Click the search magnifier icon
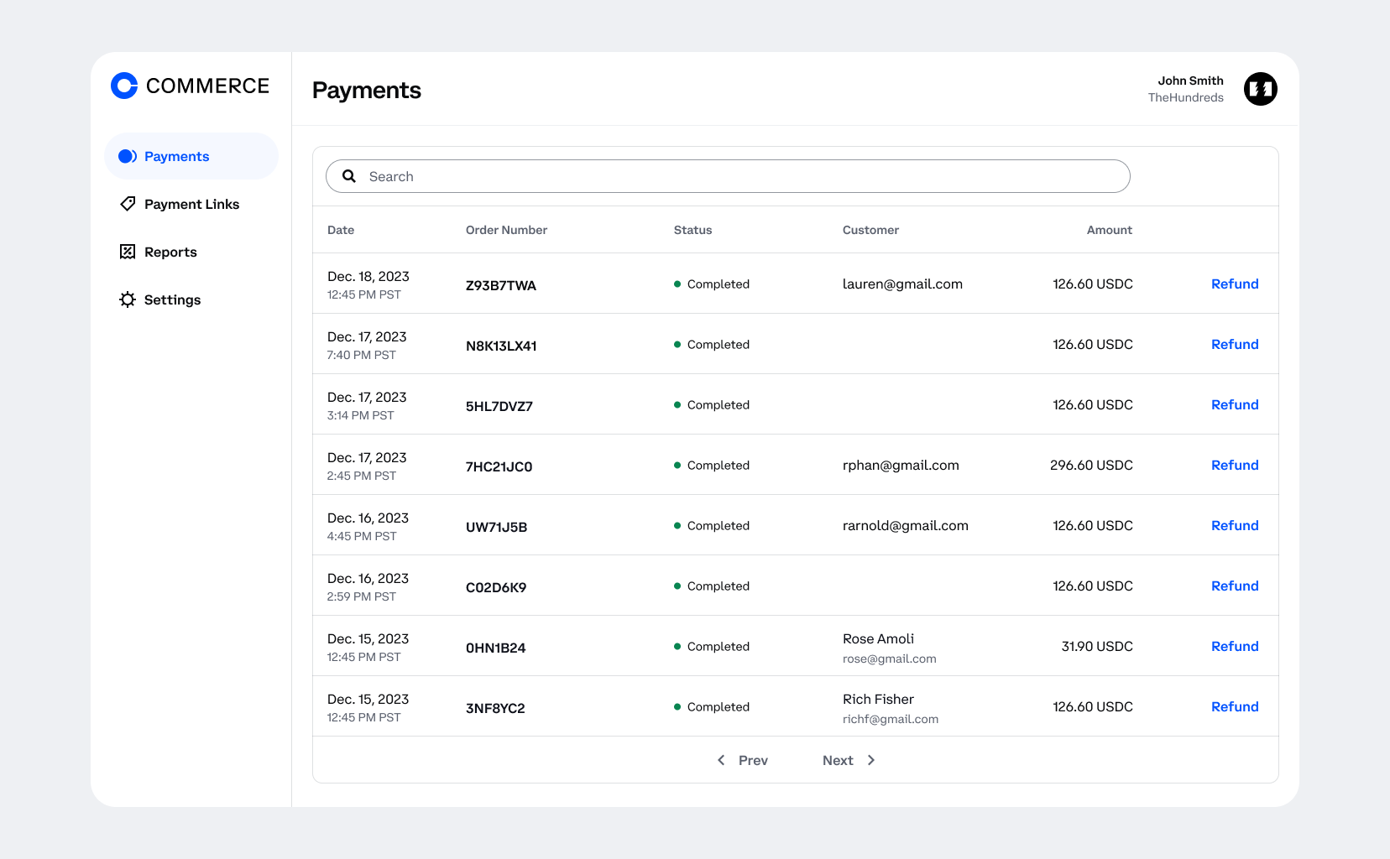Image resolution: width=1390 pixels, height=859 pixels. [349, 176]
